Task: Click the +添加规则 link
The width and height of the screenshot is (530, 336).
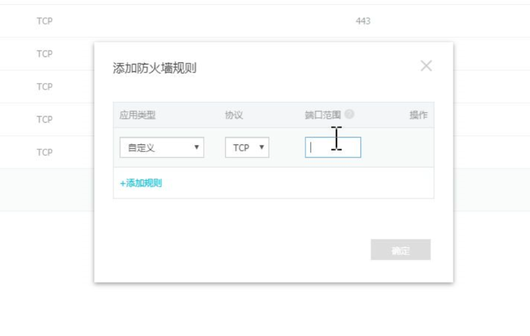Action: tap(141, 183)
